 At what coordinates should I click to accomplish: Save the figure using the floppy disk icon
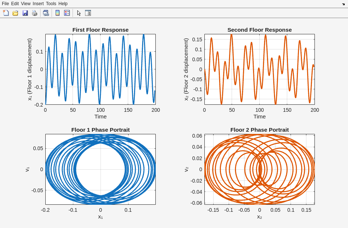pyautogui.click(x=25, y=13)
